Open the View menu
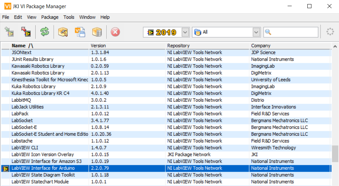 (32, 17)
